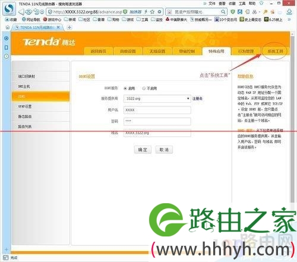Viewport: 297px width, 262px height.
Task: Click the undo-close restore arrow icon
Action: click(x=36, y=12)
